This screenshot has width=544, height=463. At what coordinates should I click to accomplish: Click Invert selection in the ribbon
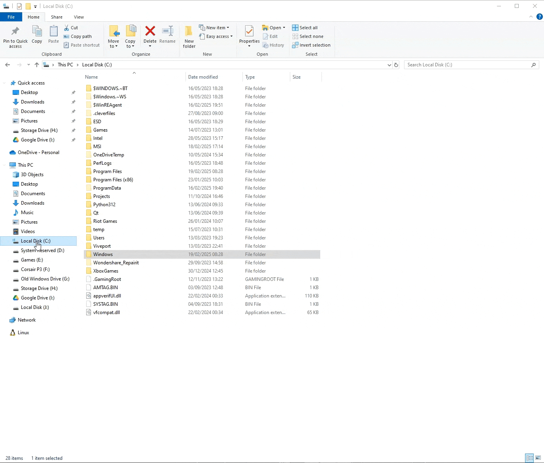311,45
